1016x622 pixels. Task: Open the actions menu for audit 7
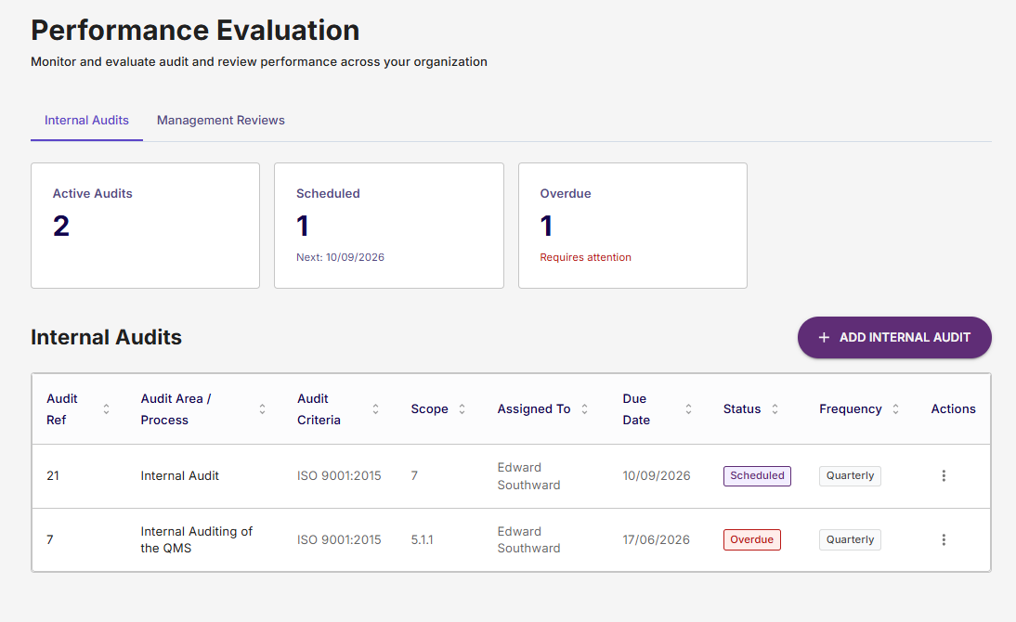pos(944,539)
